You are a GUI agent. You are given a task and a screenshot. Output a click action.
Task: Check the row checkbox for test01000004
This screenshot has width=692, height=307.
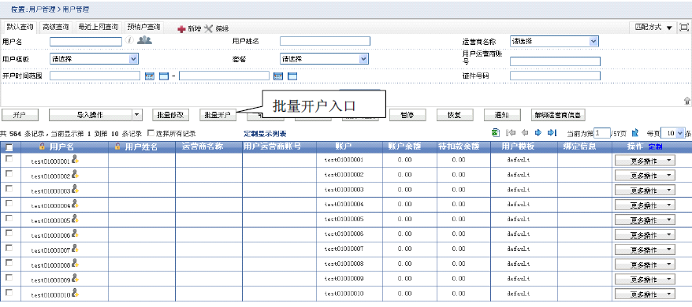click(9, 203)
